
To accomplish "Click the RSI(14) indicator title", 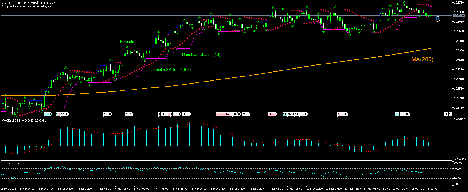I will click(10, 164).
